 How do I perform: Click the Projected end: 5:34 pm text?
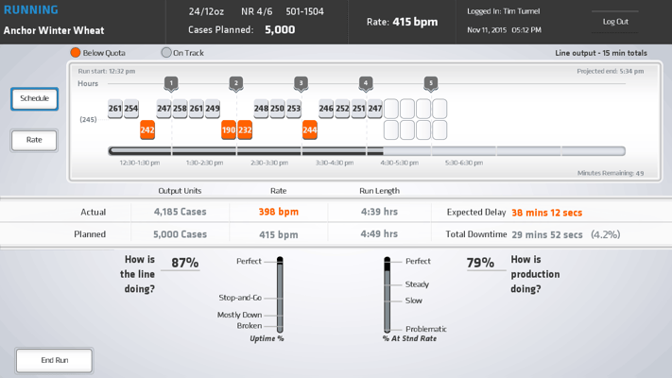(x=611, y=71)
